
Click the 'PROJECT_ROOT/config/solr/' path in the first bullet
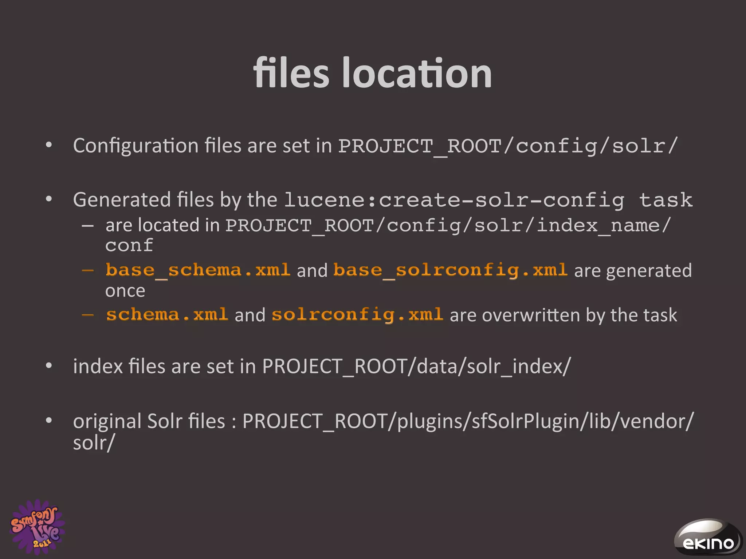(x=508, y=146)
